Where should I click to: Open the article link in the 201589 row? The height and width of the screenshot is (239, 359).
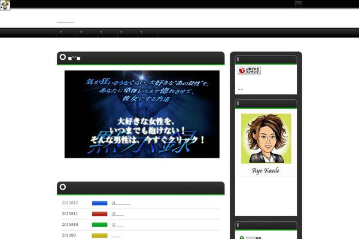(116, 236)
